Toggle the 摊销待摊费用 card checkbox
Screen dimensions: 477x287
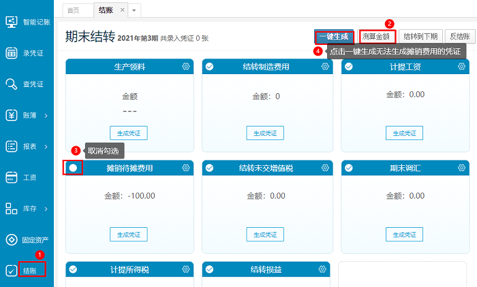point(73,168)
